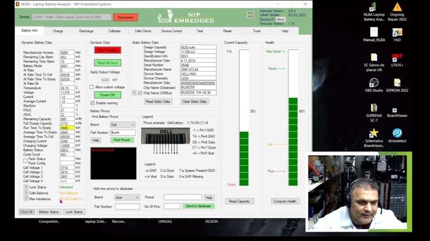Click Help button beside Pinout field
430x241 pixels.
pyautogui.click(x=209, y=197)
